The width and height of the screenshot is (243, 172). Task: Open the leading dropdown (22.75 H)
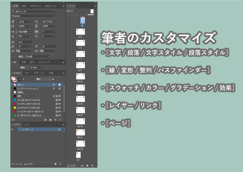point(55,22)
